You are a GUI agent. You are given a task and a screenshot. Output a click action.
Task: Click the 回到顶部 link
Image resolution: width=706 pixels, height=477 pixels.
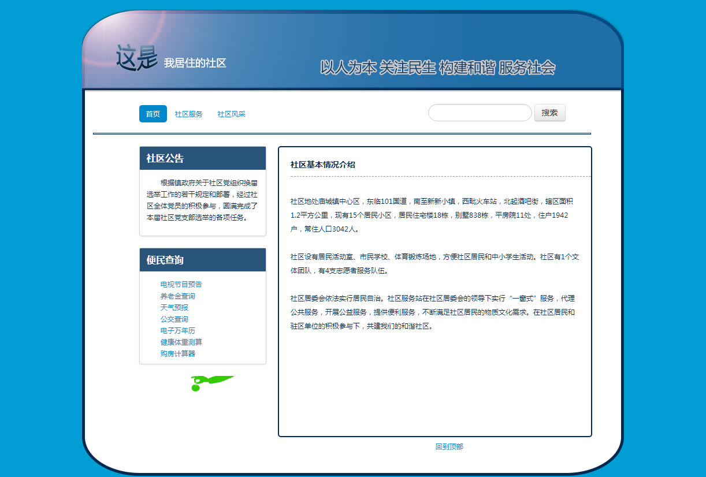point(449,446)
